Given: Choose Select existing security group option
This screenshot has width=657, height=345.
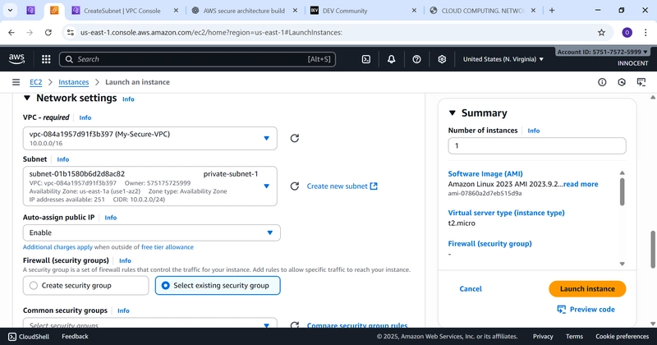Looking at the screenshot, I should 218,286.
